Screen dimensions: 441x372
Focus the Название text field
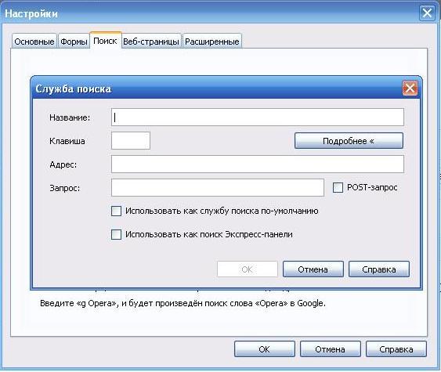tap(258, 117)
